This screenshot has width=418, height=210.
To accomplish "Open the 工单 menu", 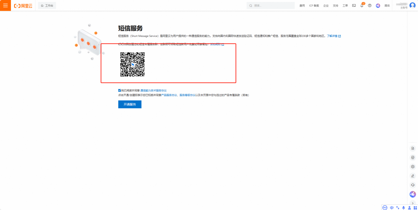I will [345, 6].
